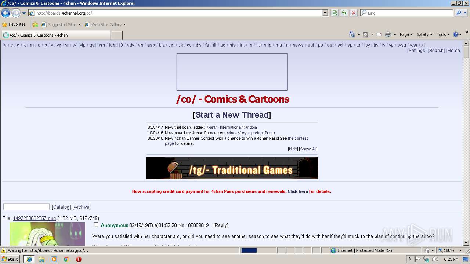The image size is (470, 264).
Task: Open the Archive link
Action: (82, 207)
